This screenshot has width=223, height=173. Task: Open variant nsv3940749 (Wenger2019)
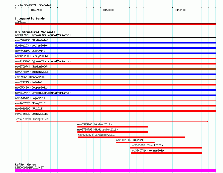[x=148, y=150]
